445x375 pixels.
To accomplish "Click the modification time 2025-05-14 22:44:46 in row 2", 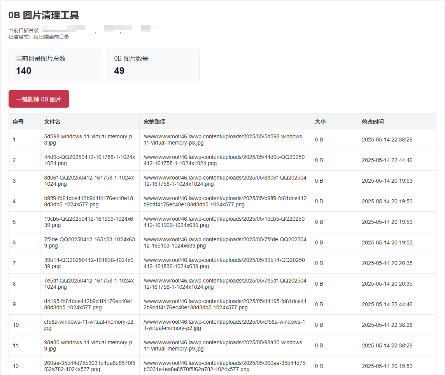I will (x=387, y=160).
